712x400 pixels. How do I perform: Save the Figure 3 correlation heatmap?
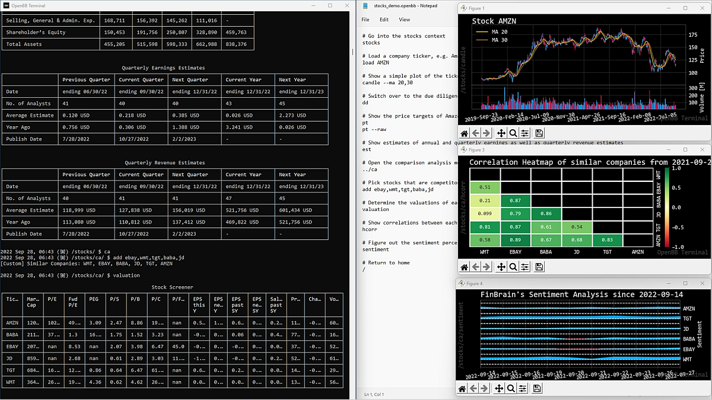coord(539,267)
